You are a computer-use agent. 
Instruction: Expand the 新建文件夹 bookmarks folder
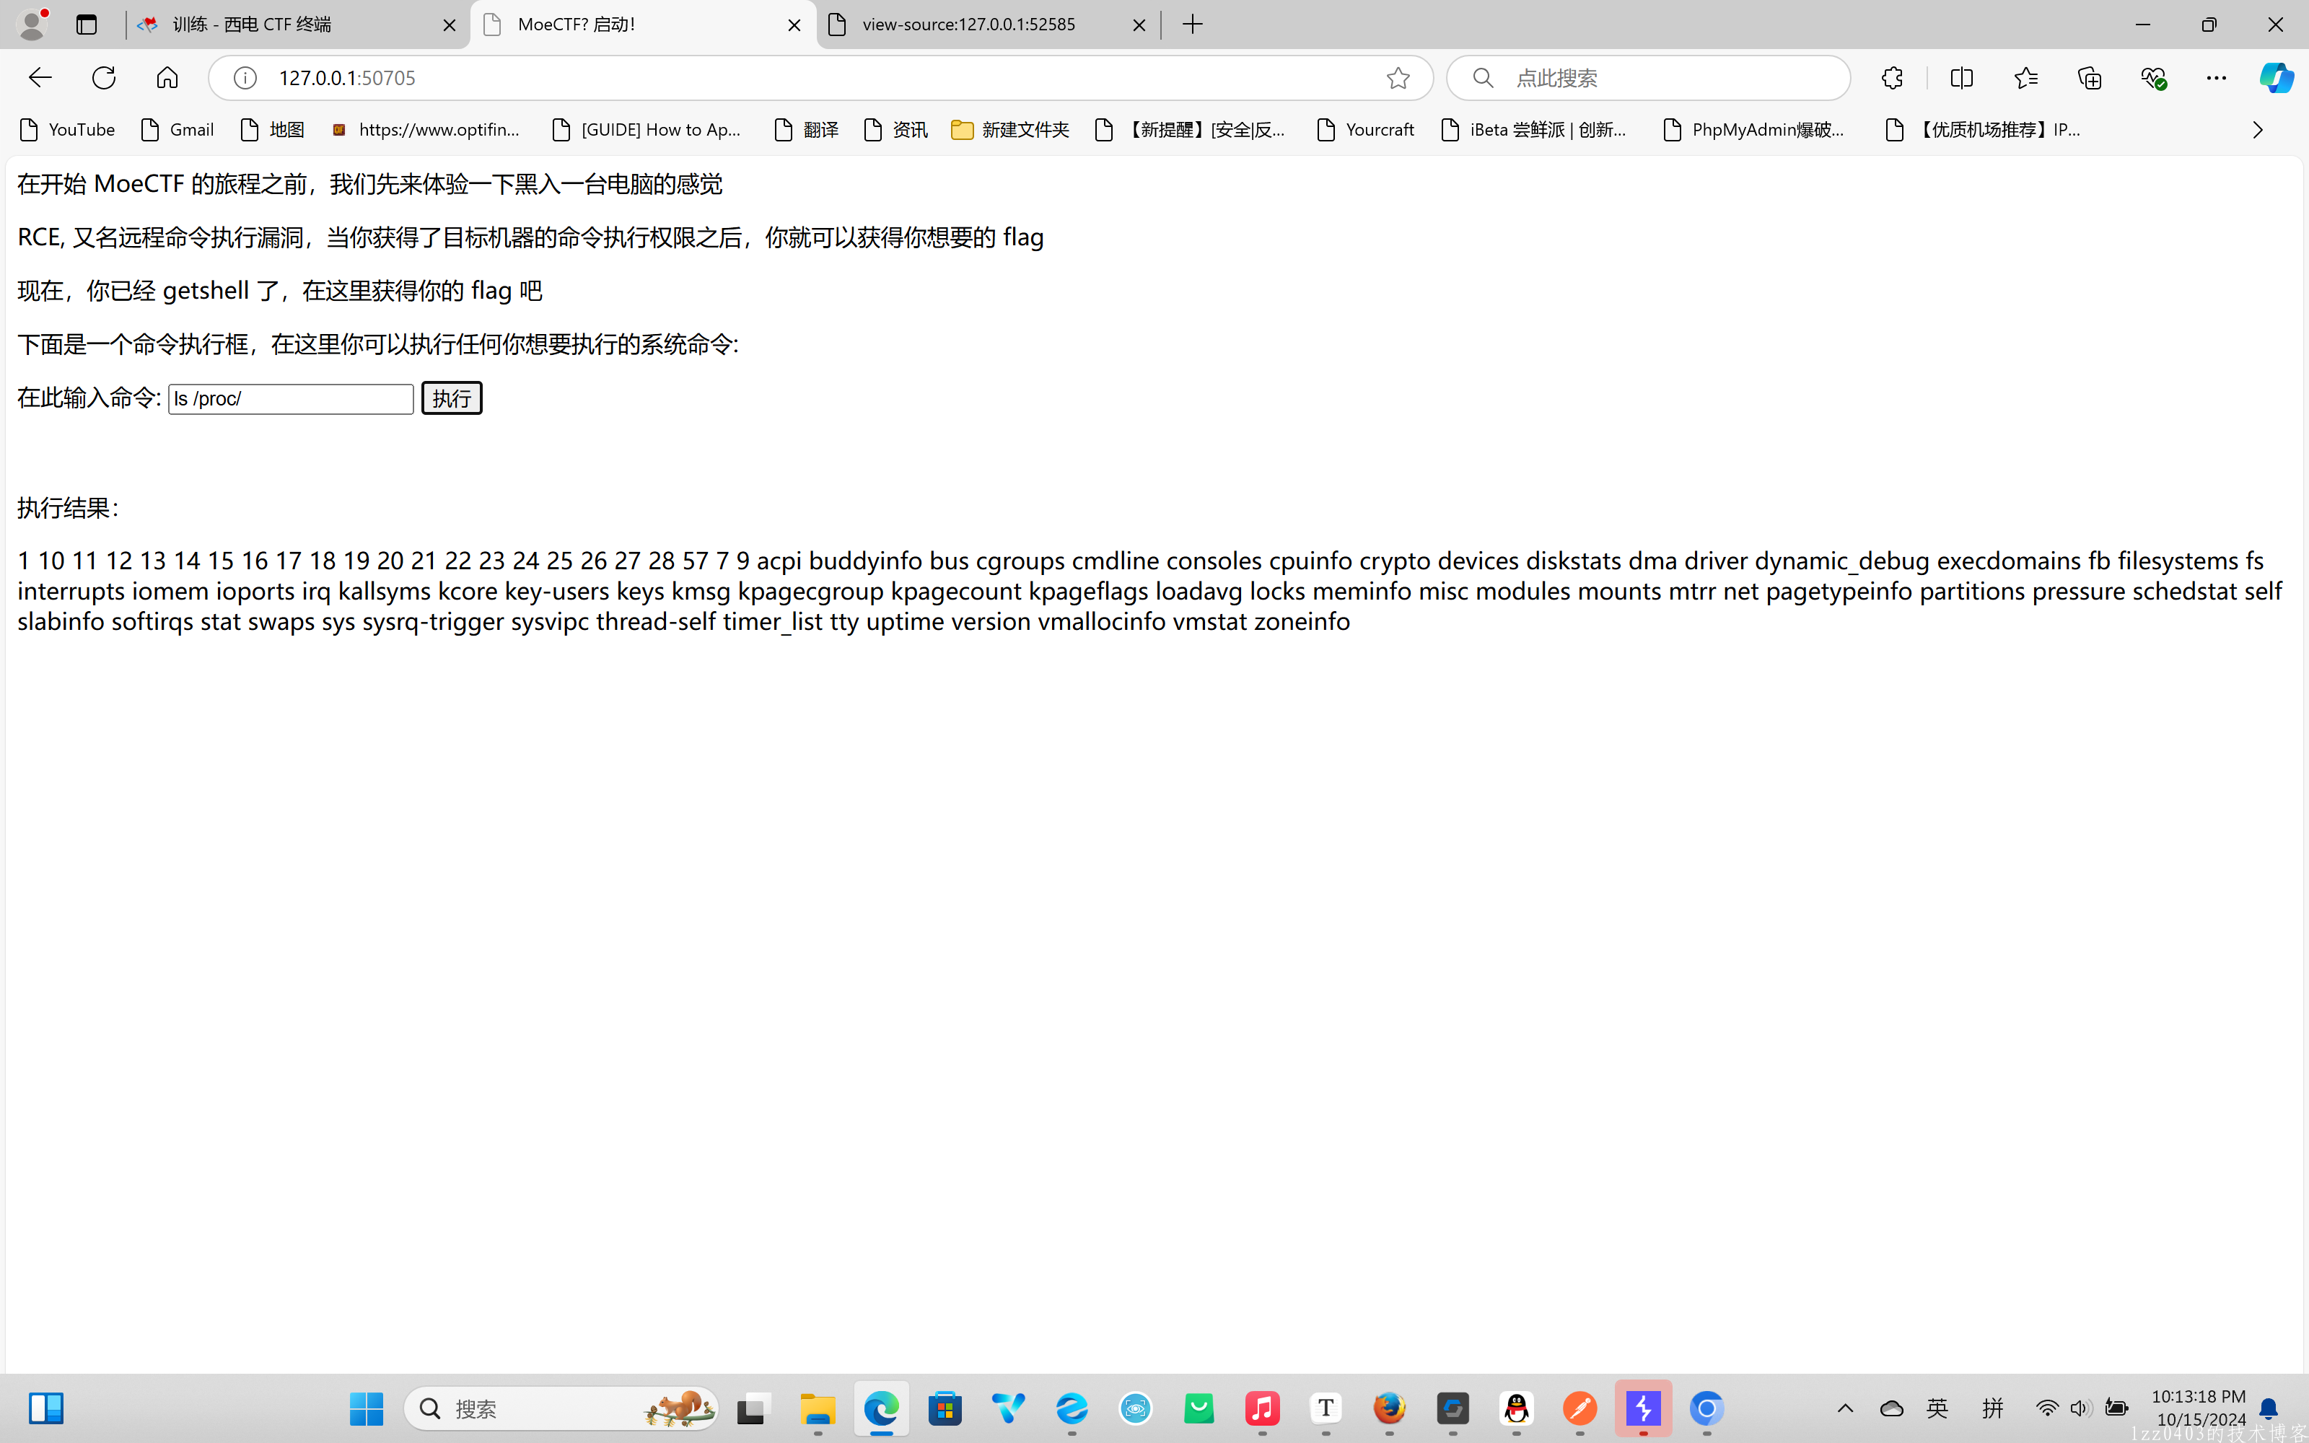tap(1010, 130)
